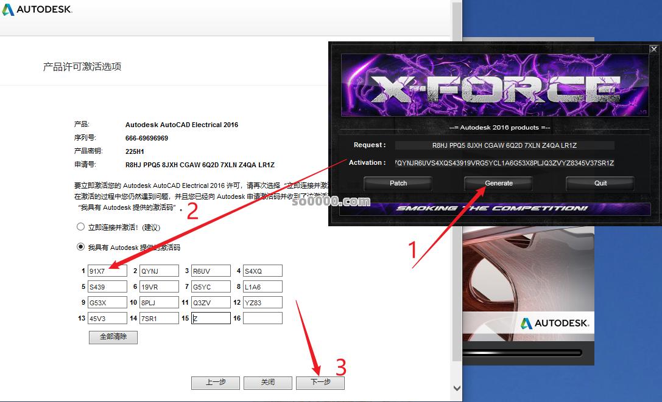This screenshot has width=662, height=402.
Task: Click the Autodesk logo in the activation header
Action: (x=37, y=9)
